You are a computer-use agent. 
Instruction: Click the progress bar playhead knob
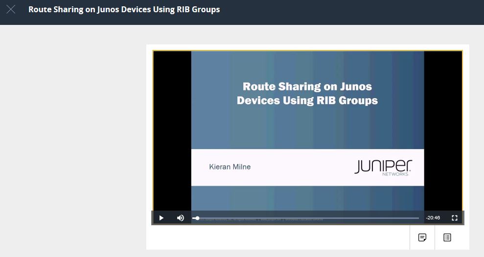pos(198,218)
